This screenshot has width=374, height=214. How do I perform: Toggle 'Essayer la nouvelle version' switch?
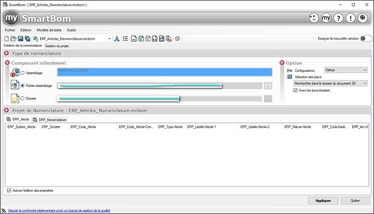(x=366, y=39)
